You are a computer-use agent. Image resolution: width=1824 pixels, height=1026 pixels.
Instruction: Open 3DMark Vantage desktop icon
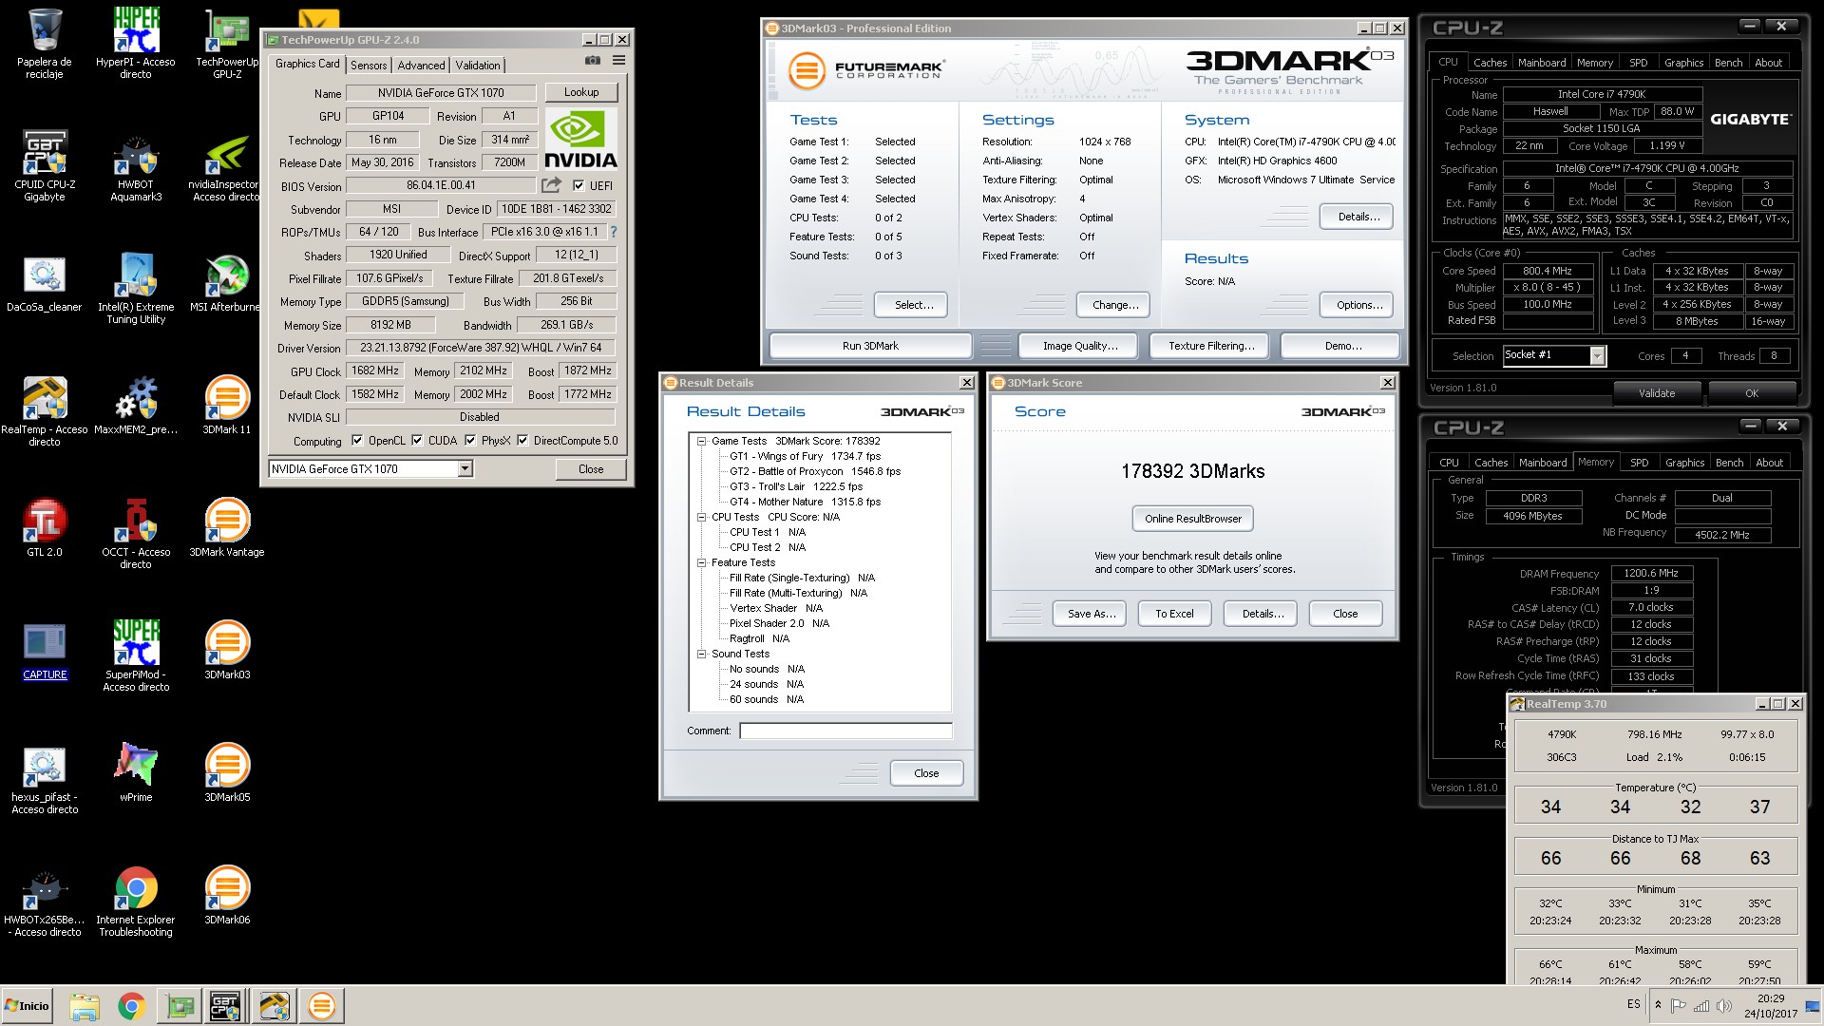(227, 527)
